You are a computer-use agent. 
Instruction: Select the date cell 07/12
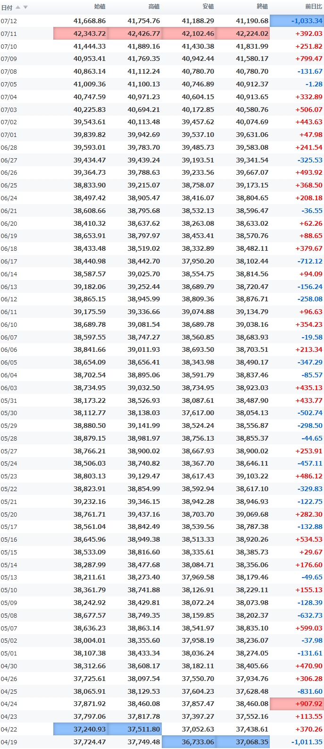[9, 21]
